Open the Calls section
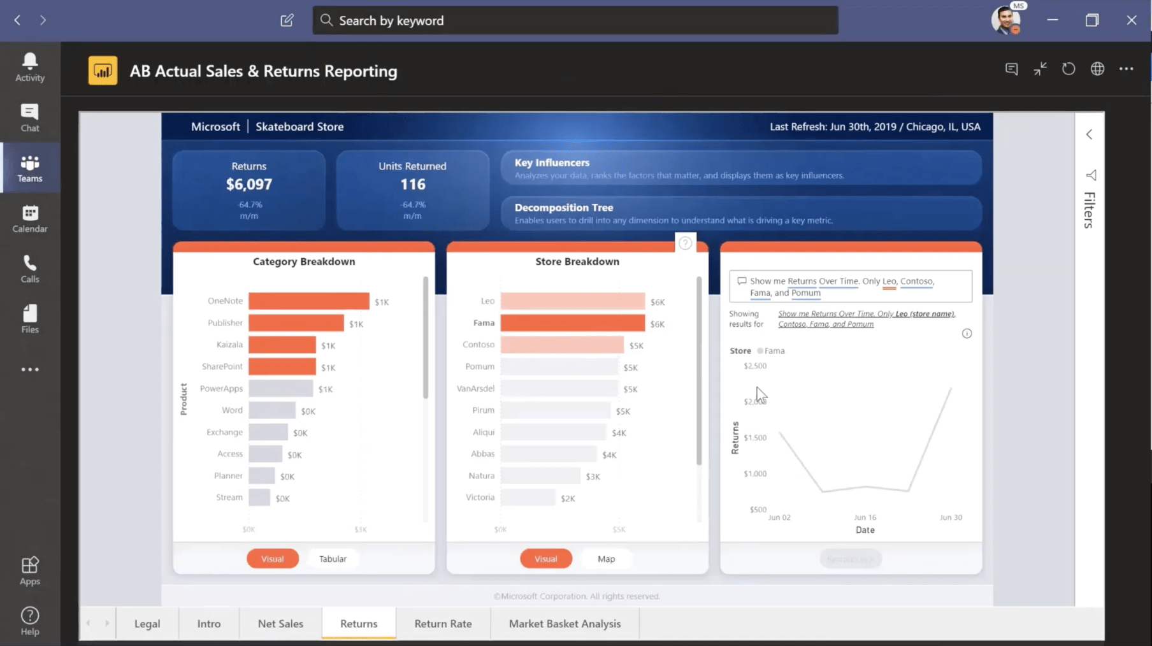The width and height of the screenshot is (1152, 646). pyautogui.click(x=30, y=269)
